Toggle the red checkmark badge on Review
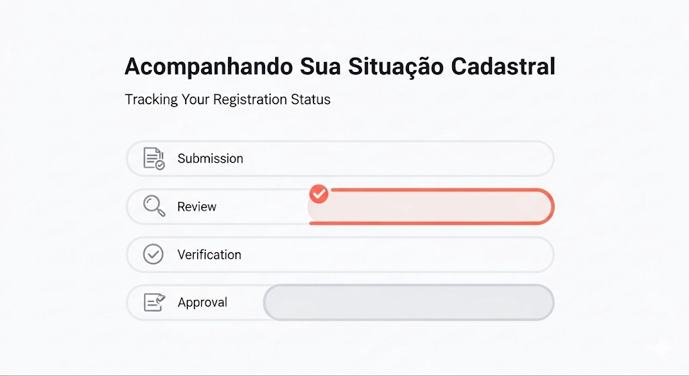The width and height of the screenshot is (689, 376). pos(319,194)
